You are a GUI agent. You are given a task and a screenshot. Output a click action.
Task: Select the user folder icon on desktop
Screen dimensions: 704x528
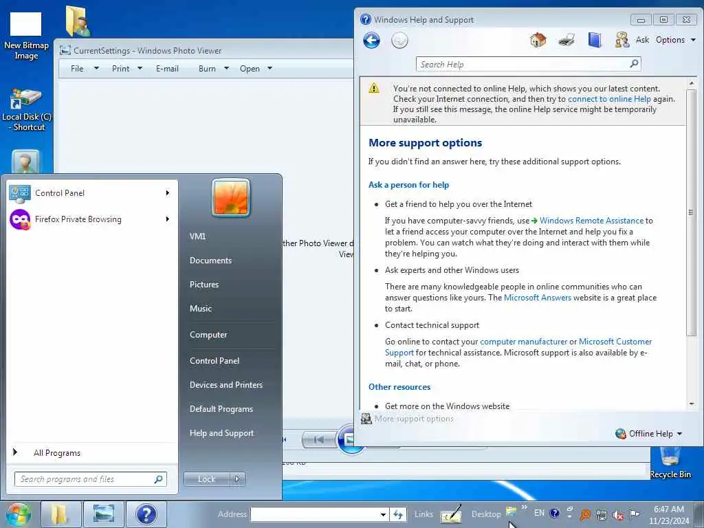(78, 21)
